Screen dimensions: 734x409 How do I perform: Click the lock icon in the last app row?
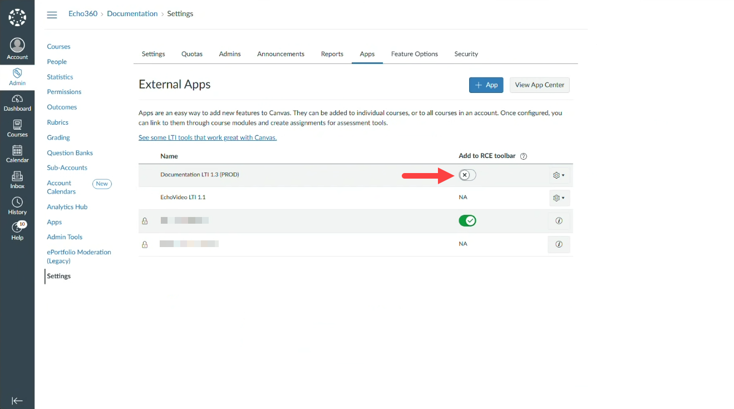pos(145,244)
